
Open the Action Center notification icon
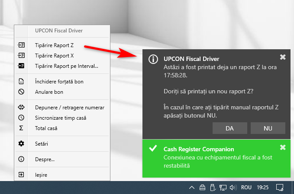(280, 187)
